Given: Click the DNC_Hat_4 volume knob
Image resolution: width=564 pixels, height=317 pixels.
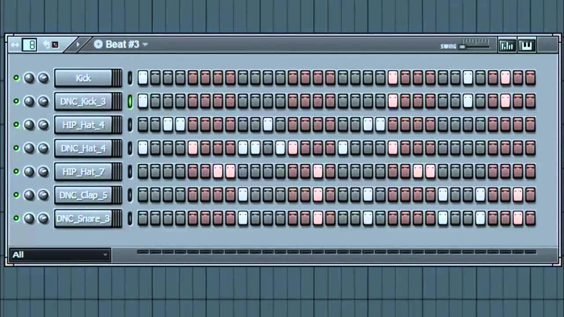Looking at the screenshot, I should (43, 148).
